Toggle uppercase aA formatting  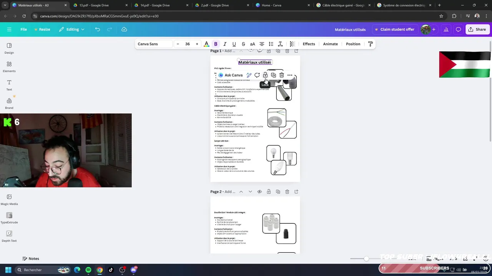253,44
